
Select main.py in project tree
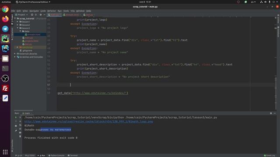(x=28, y=38)
